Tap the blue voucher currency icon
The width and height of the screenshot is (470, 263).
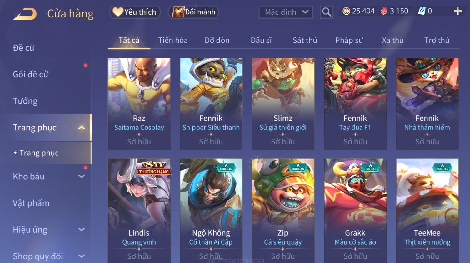coord(422,11)
